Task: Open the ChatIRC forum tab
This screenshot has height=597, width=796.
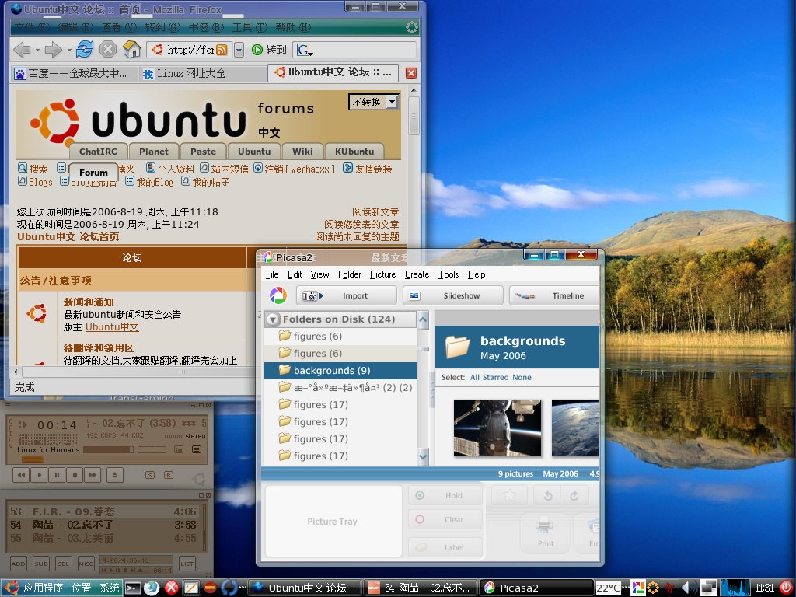Action: click(98, 152)
